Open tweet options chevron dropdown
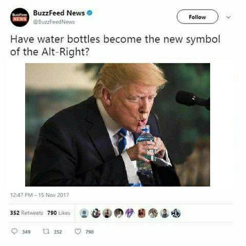Viewport: 246px width, 246px height. tap(229, 17)
